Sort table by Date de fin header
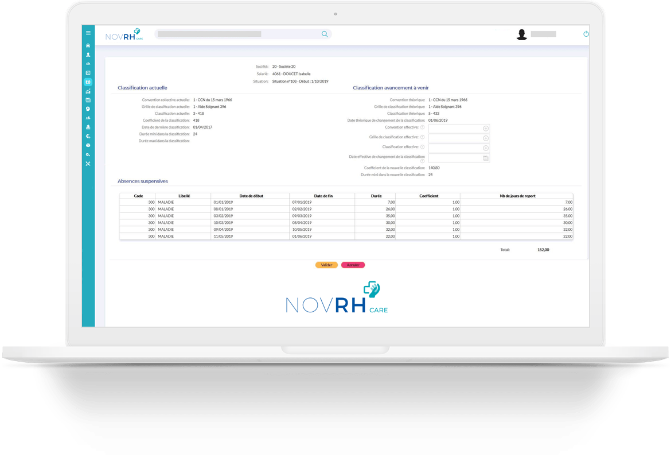Screen dimensions: 671x461 pyautogui.click(x=323, y=196)
